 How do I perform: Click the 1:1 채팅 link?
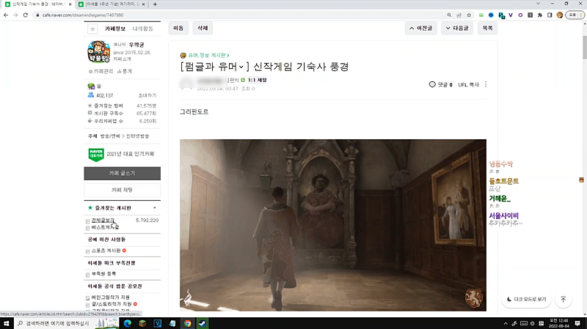pyautogui.click(x=257, y=80)
